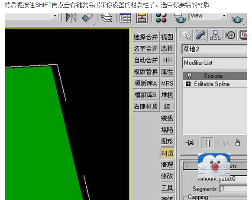Open the Render Setup teapot icon
This screenshot has height=200, width=252.
click(180, 18)
